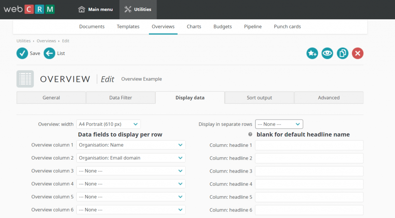Open the Overview column 3 dropdown

click(x=131, y=171)
